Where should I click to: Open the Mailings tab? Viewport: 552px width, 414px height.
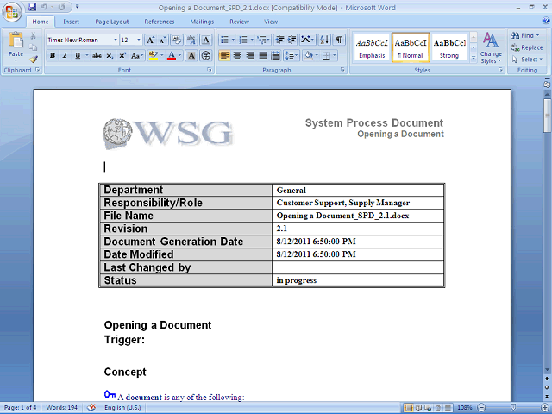click(x=202, y=22)
